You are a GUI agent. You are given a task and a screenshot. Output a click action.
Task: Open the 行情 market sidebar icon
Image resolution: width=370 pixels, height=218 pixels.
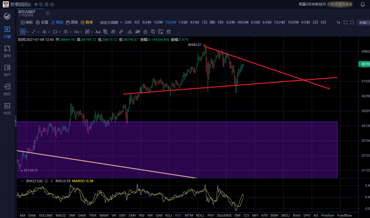click(7, 32)
